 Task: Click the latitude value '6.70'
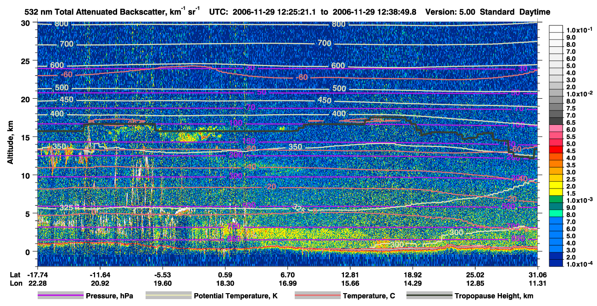(x=287, y=274)
